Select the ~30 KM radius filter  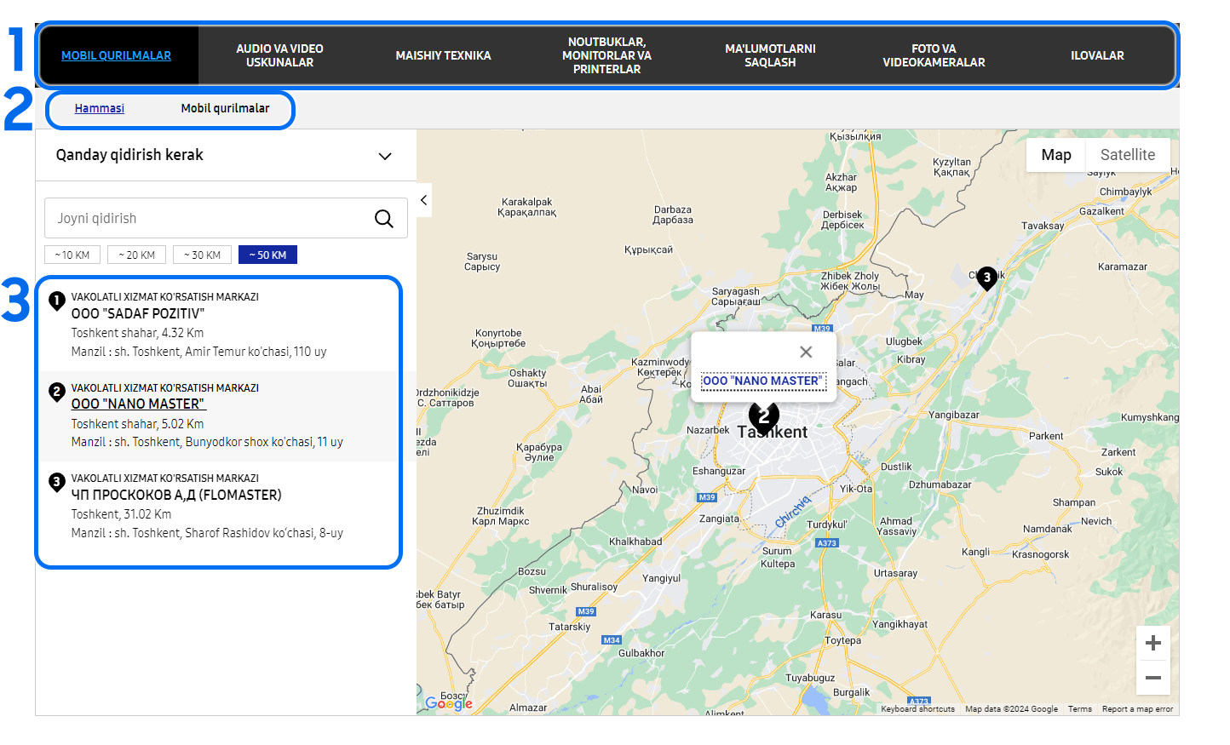(203, 255)
